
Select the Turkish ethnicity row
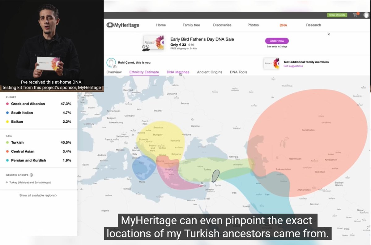pos(39,143)
